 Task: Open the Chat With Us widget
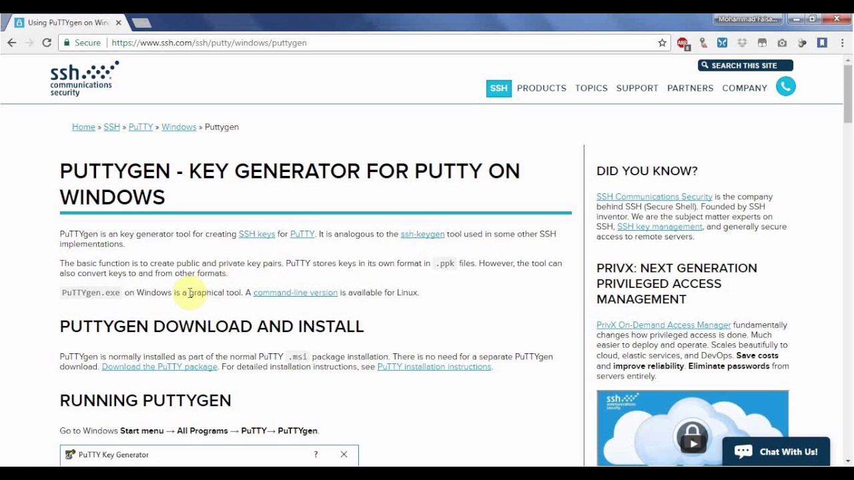776,451
